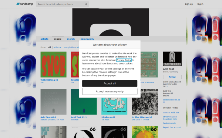The height and width of the screenshot is (138, 222).
Task: Open Streaming and Download help link
Action: click(x=170, y=118)
